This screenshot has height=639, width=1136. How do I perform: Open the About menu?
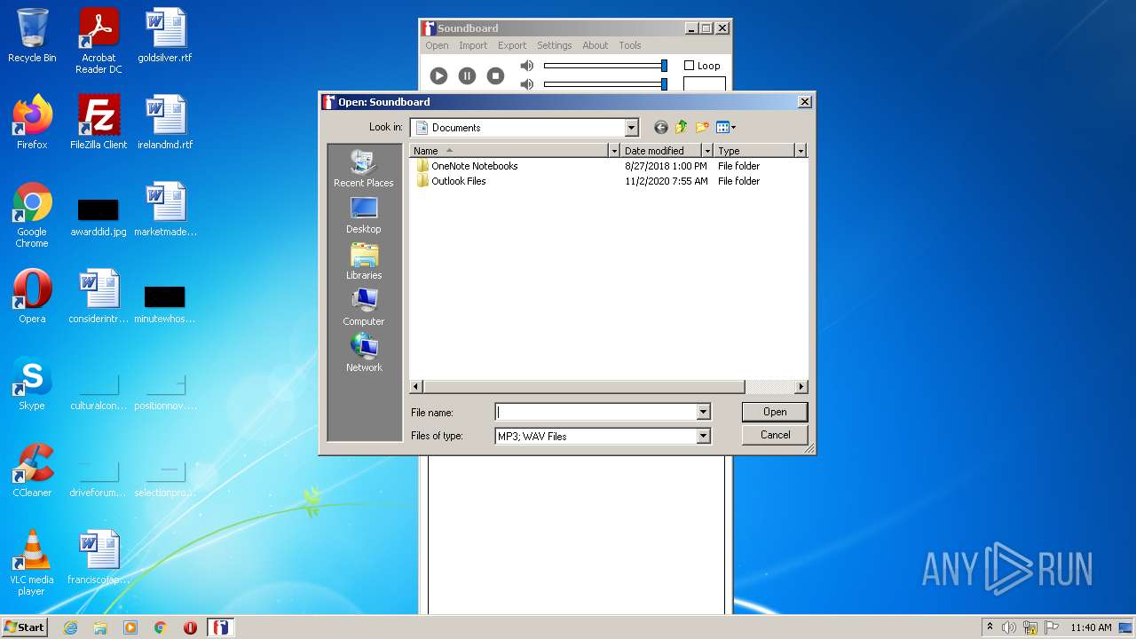596,45
